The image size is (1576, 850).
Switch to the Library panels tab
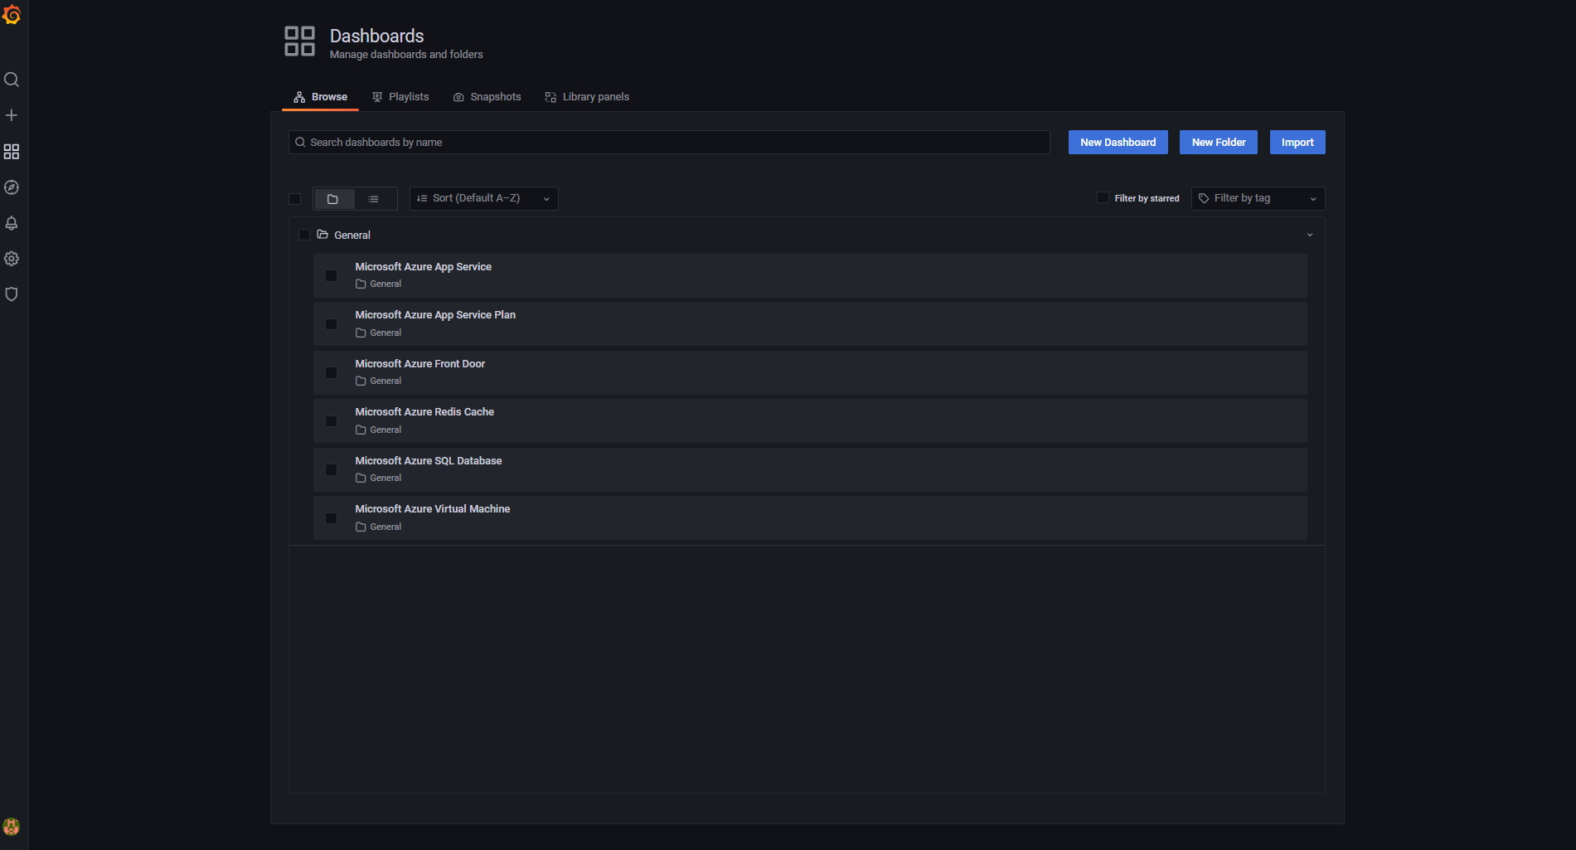587,97
